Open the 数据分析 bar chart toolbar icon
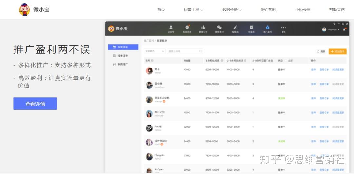Screen dimensions: 354x174 [x=203, y=27]
